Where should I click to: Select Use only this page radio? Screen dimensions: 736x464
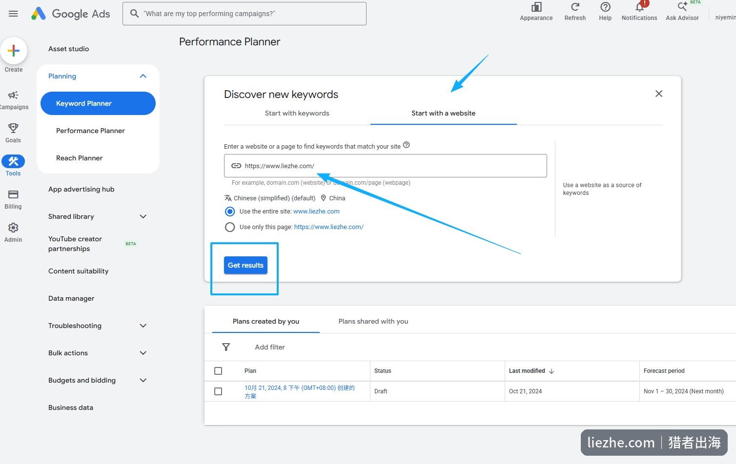pos(230,227)
